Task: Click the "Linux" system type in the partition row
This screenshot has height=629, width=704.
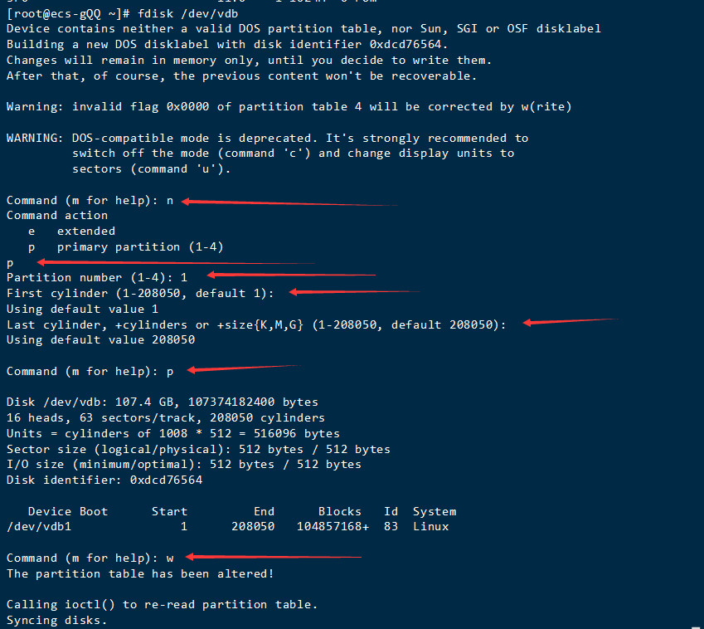Action: click(x=430, y=526)
